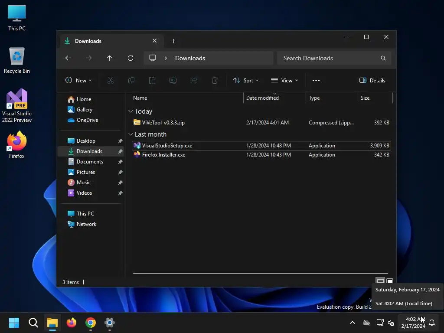Image resolution: width=444 pixels, height=333 pixels.
Task: Click the Share icon in toolbar
Action: click(194, 80)
